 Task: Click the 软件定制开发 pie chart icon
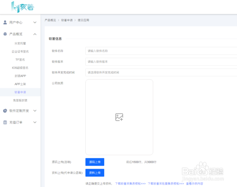point(5,110)
